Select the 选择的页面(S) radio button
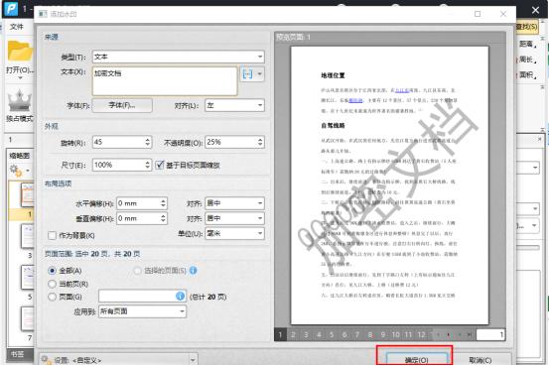The width and height of the screenshot is (549, 366). tap(138, 271)
